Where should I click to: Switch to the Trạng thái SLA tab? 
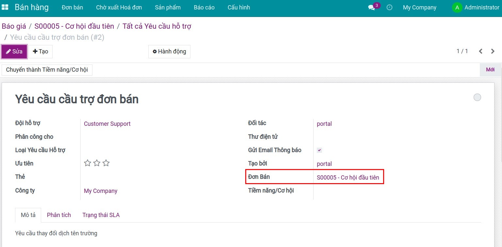coord(101,215)
